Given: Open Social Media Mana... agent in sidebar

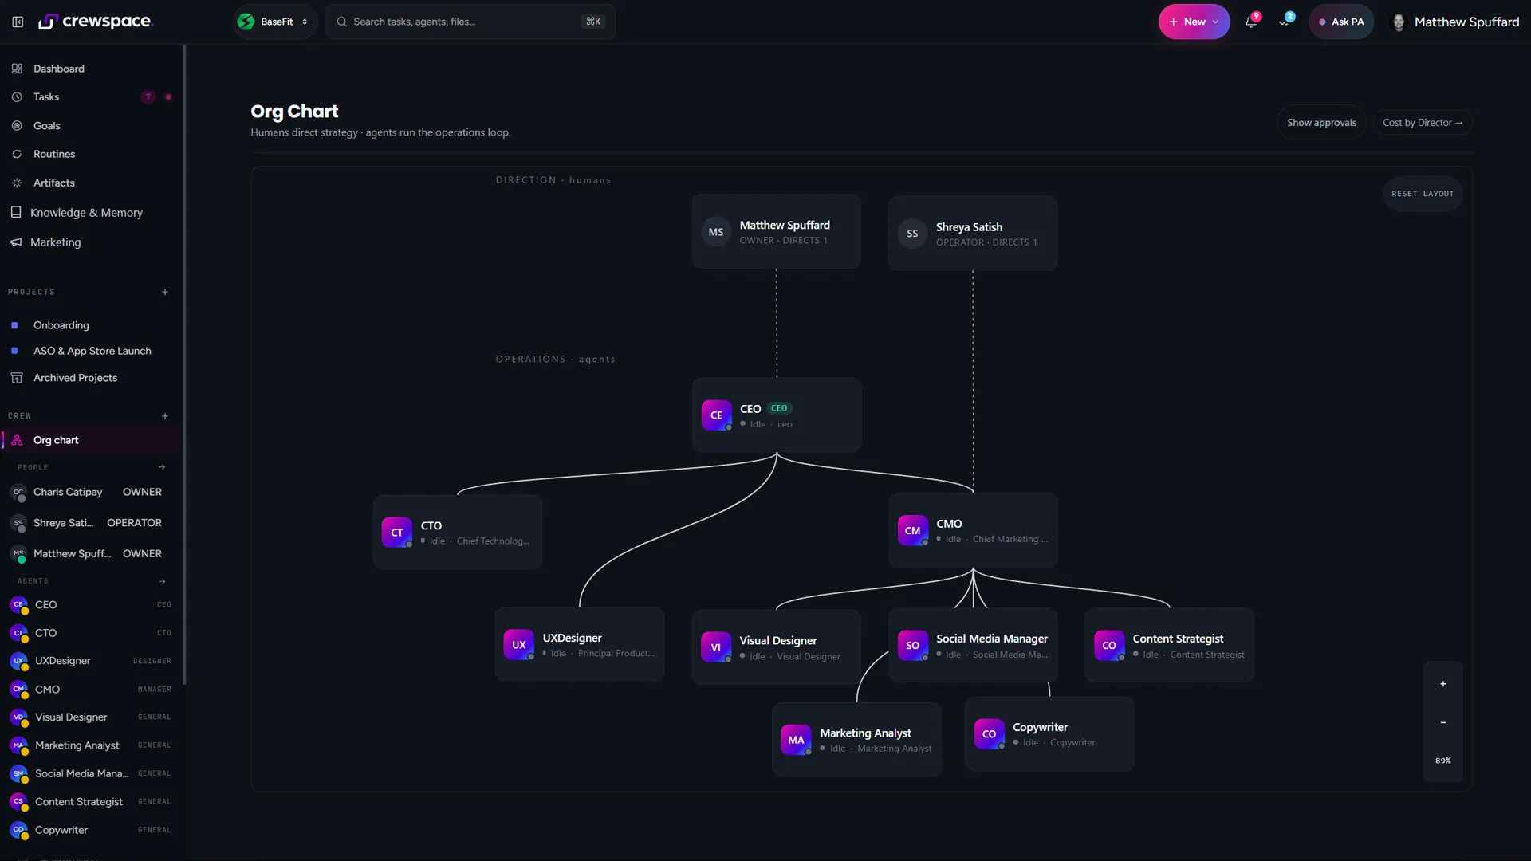Looking at the screenshot, I should 91,773.
